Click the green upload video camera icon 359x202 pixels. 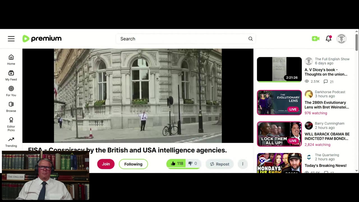point(316,39)
